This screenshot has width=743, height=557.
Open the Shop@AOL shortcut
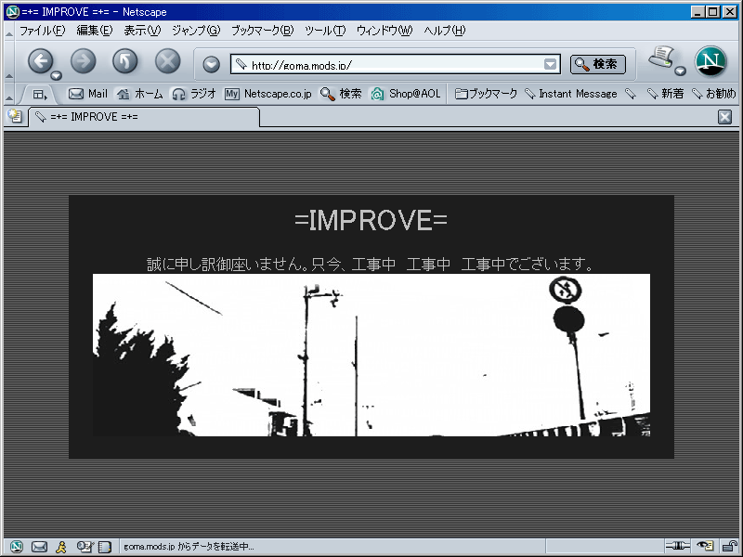pos(406,94)
